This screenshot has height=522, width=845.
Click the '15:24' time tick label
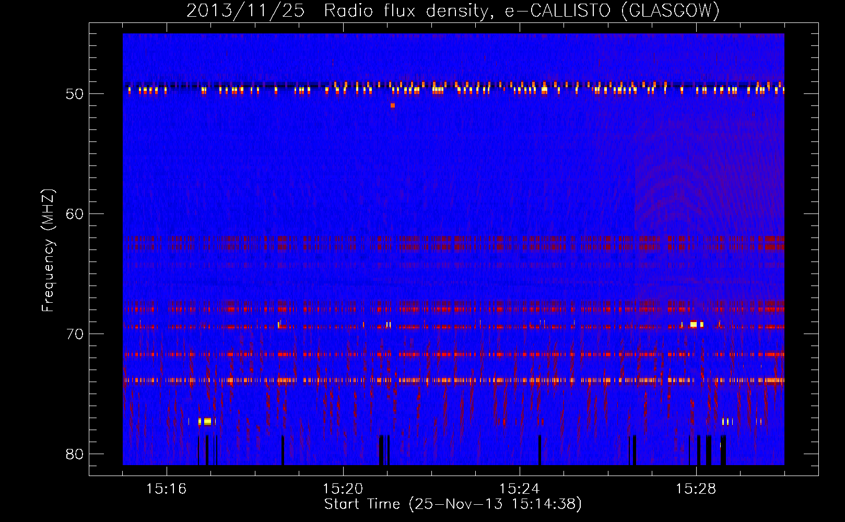pos(519,489)
